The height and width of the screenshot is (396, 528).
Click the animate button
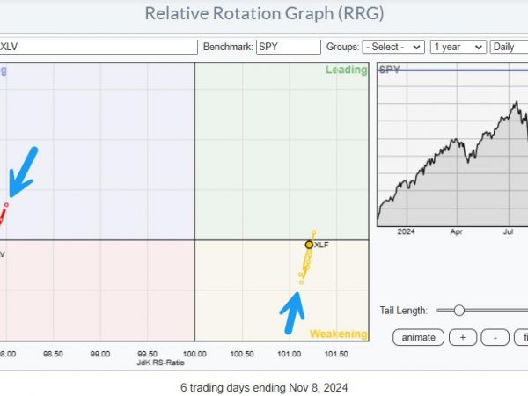pos(418,337)
